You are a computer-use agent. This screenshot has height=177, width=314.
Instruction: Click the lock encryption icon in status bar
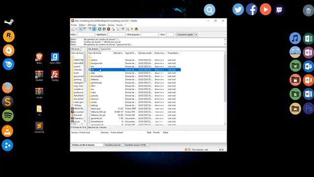186,149
